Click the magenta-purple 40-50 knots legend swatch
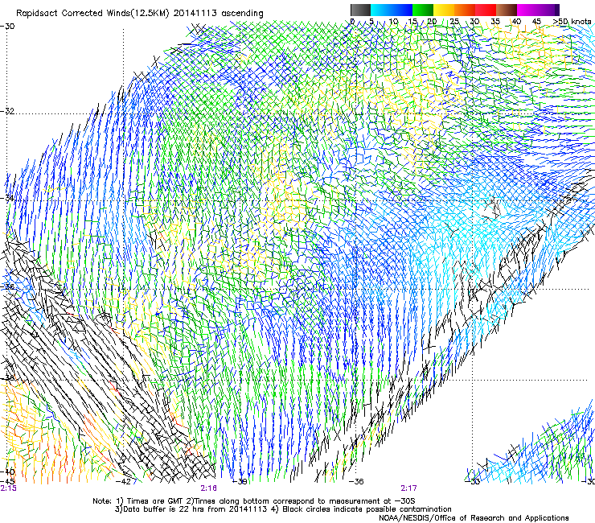595x523 pixels. (x=538, y=10)
